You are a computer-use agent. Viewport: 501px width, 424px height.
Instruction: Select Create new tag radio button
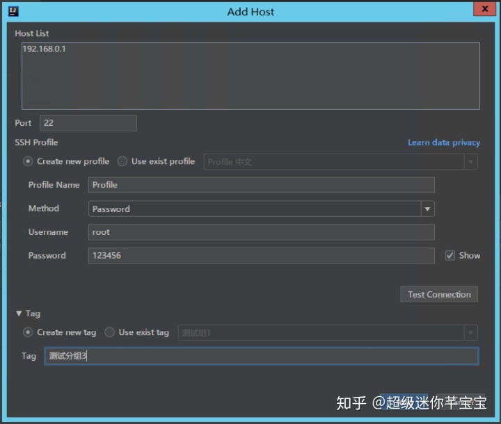click(x=28, y=332)
